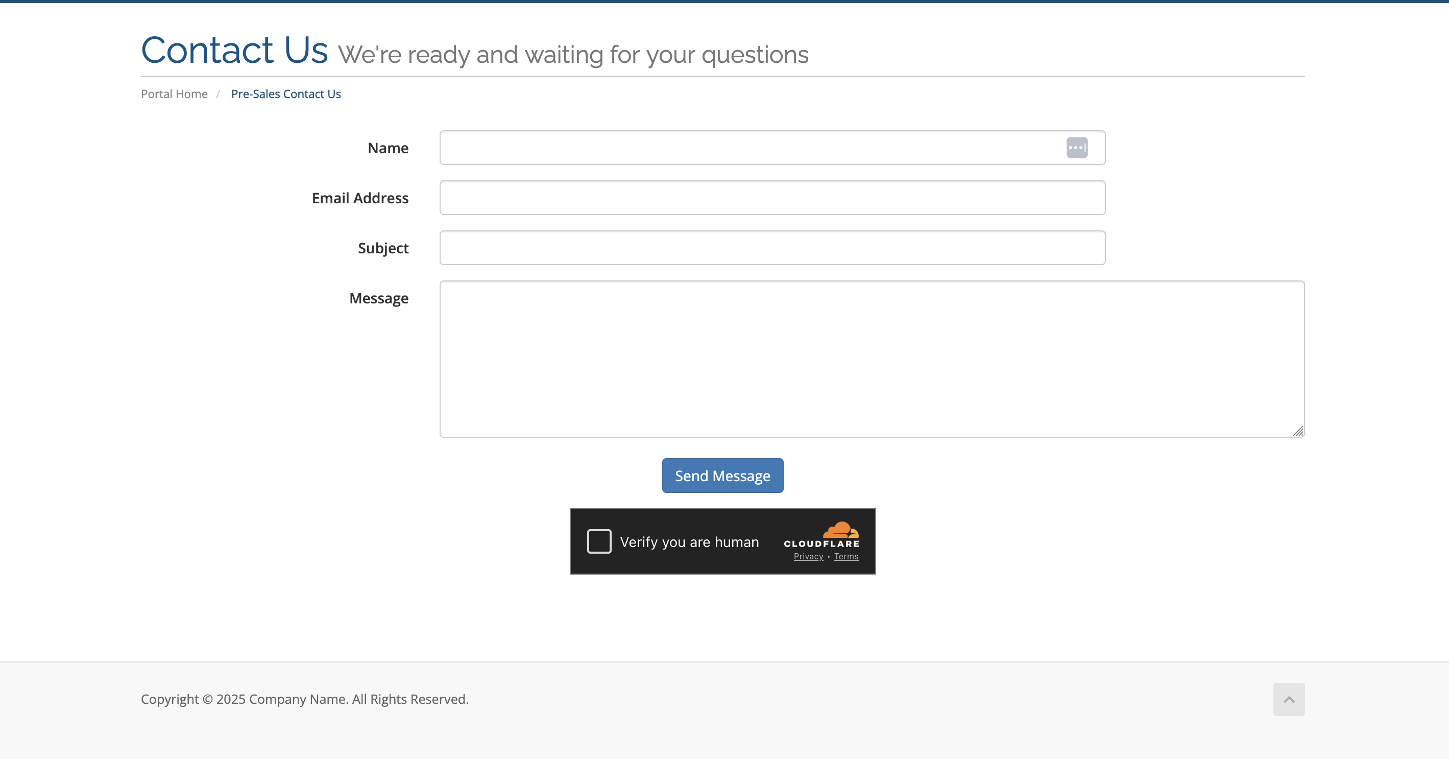Click the autofill icon in Name field
The height and width of the screenshot is (759, 1449).
(x=1077, y=148)
